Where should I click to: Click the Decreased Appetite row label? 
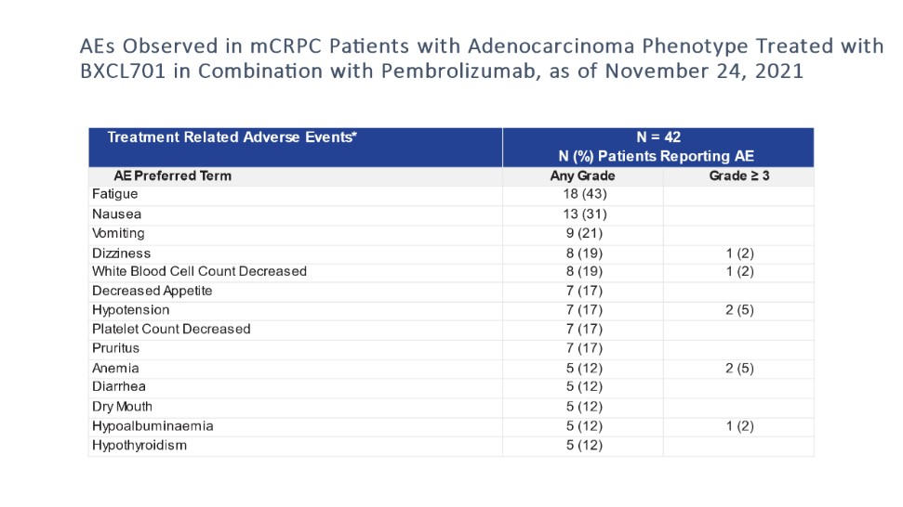pos(152,291)
